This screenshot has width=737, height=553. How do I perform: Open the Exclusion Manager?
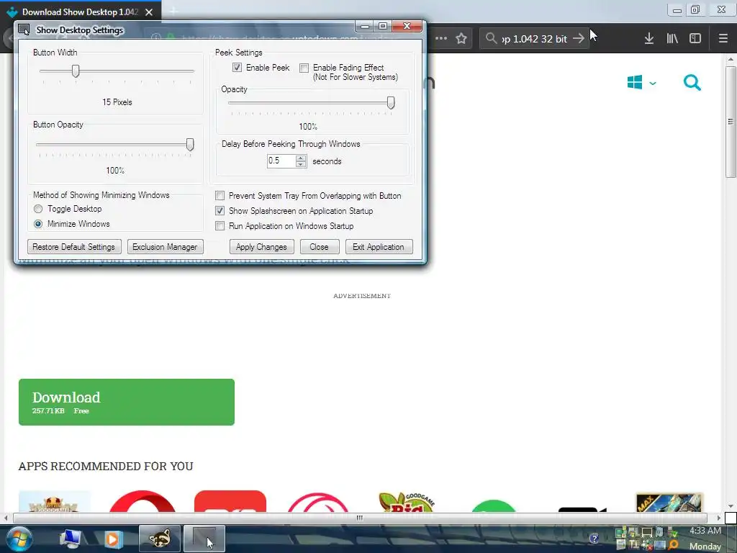coord(165,247)
